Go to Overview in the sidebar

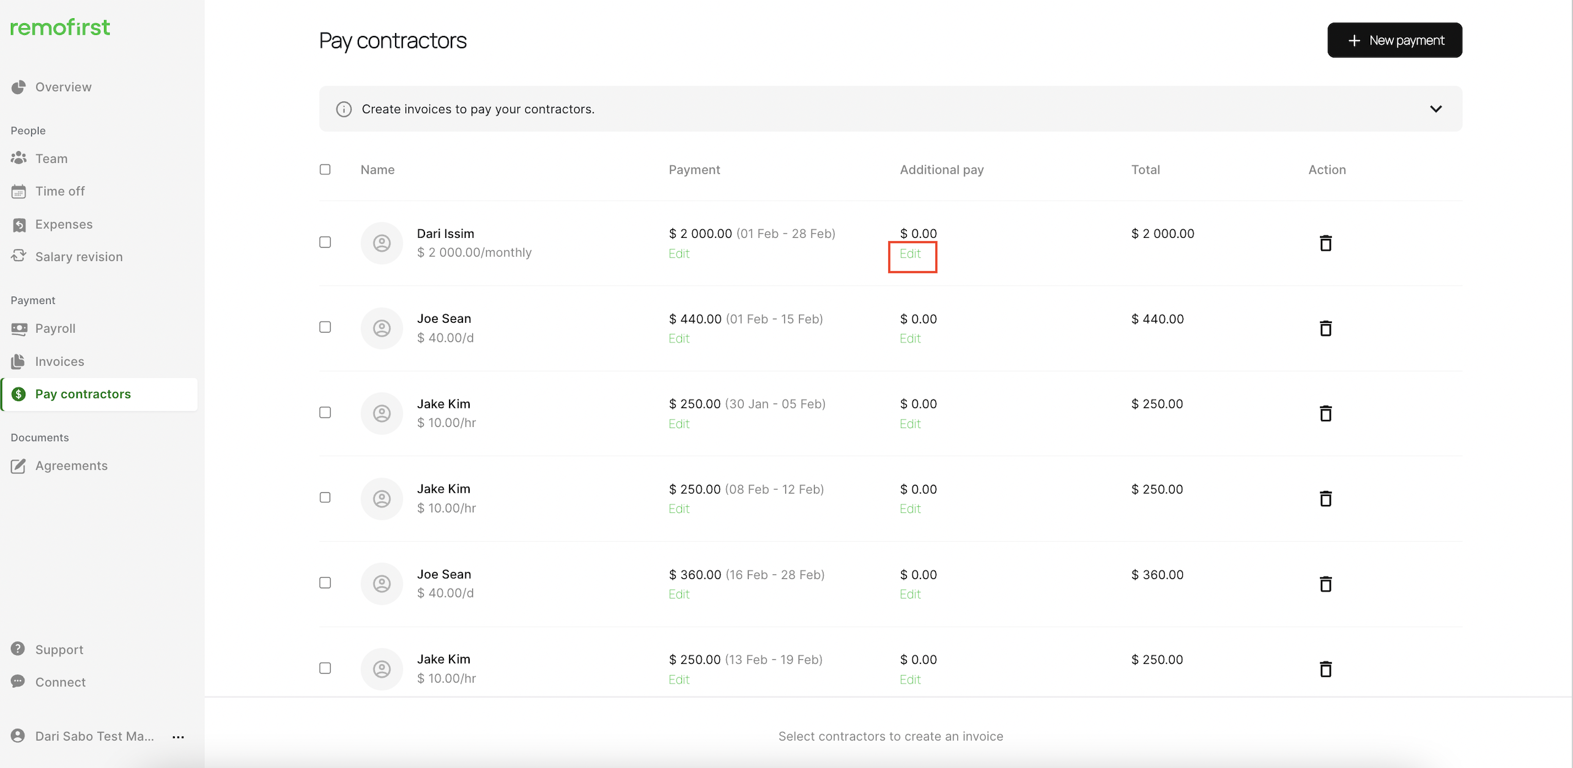tap(64, 87)
